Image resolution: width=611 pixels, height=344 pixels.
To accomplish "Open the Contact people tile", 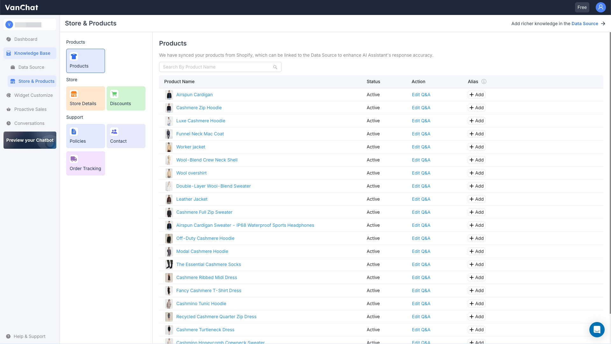I will pyautogui.click(x=126, y=136).
